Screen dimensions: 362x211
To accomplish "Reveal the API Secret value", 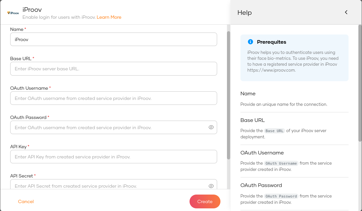I will click(211, 186).
